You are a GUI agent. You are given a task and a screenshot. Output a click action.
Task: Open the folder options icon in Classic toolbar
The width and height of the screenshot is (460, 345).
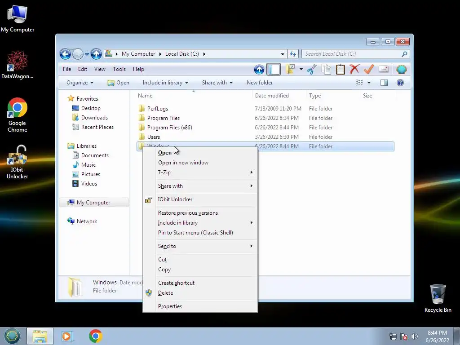point(290,69)
